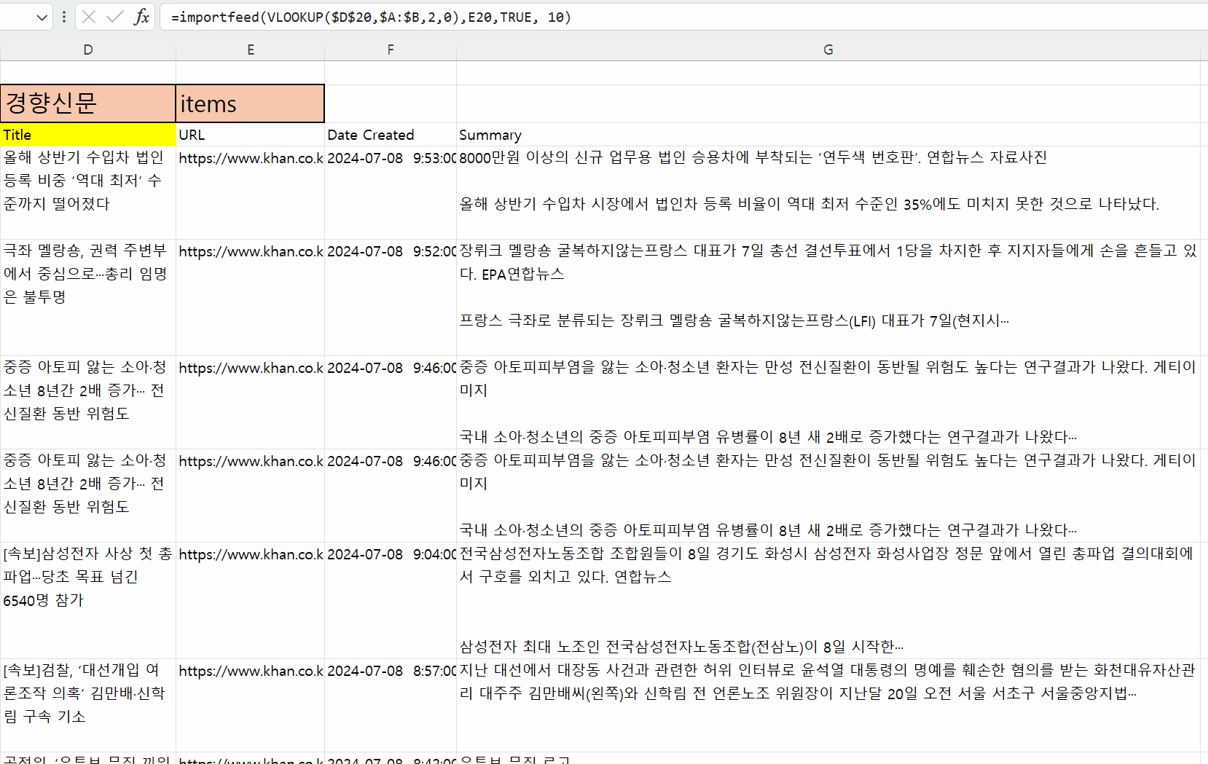
Task: Select title cell [속보]검찰, '대선개입 여론조작 의혹'
Action: (88, 705)
